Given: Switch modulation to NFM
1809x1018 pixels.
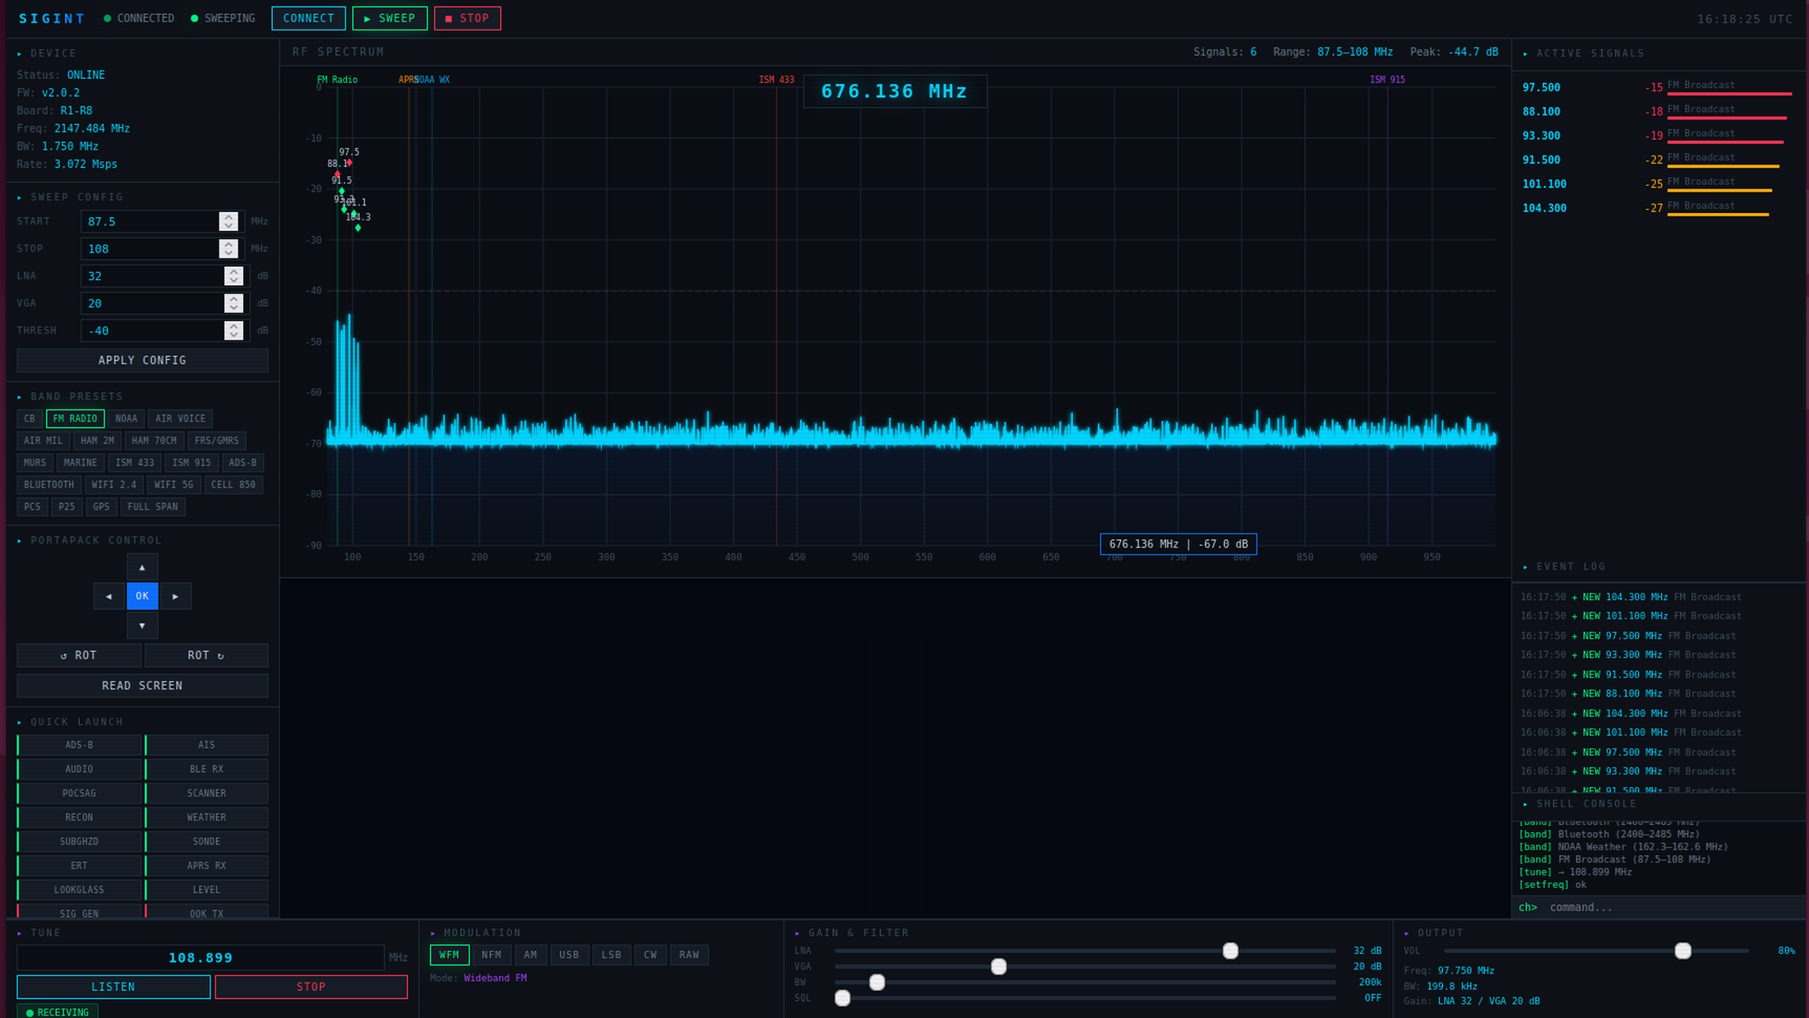Looking at the screenshot, I should point(492,955).
